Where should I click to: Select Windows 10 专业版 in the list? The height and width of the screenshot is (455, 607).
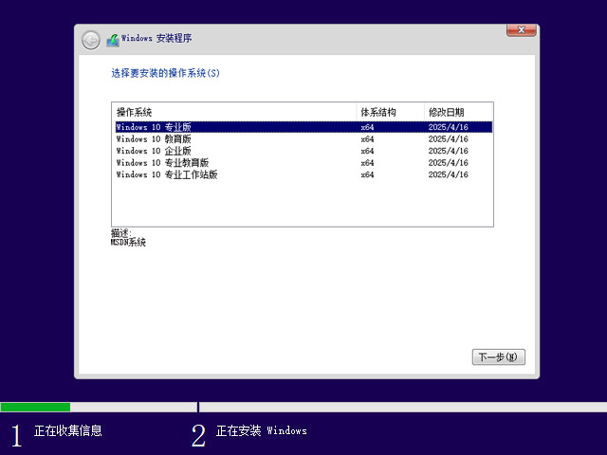303,127
